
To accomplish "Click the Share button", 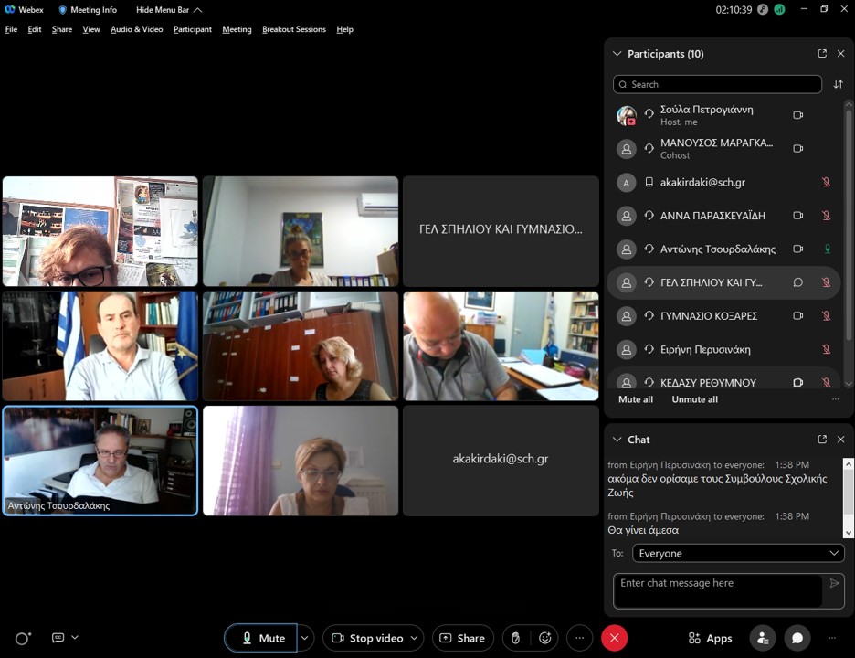I will 462,638.
